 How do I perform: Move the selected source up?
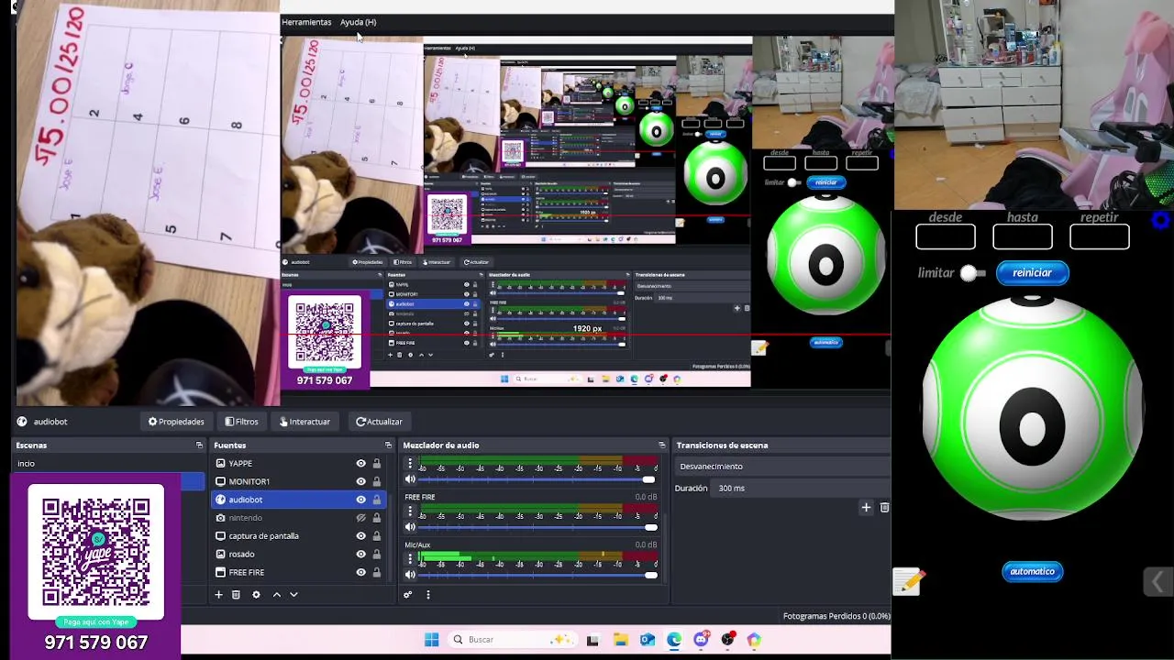coord(276,595)
